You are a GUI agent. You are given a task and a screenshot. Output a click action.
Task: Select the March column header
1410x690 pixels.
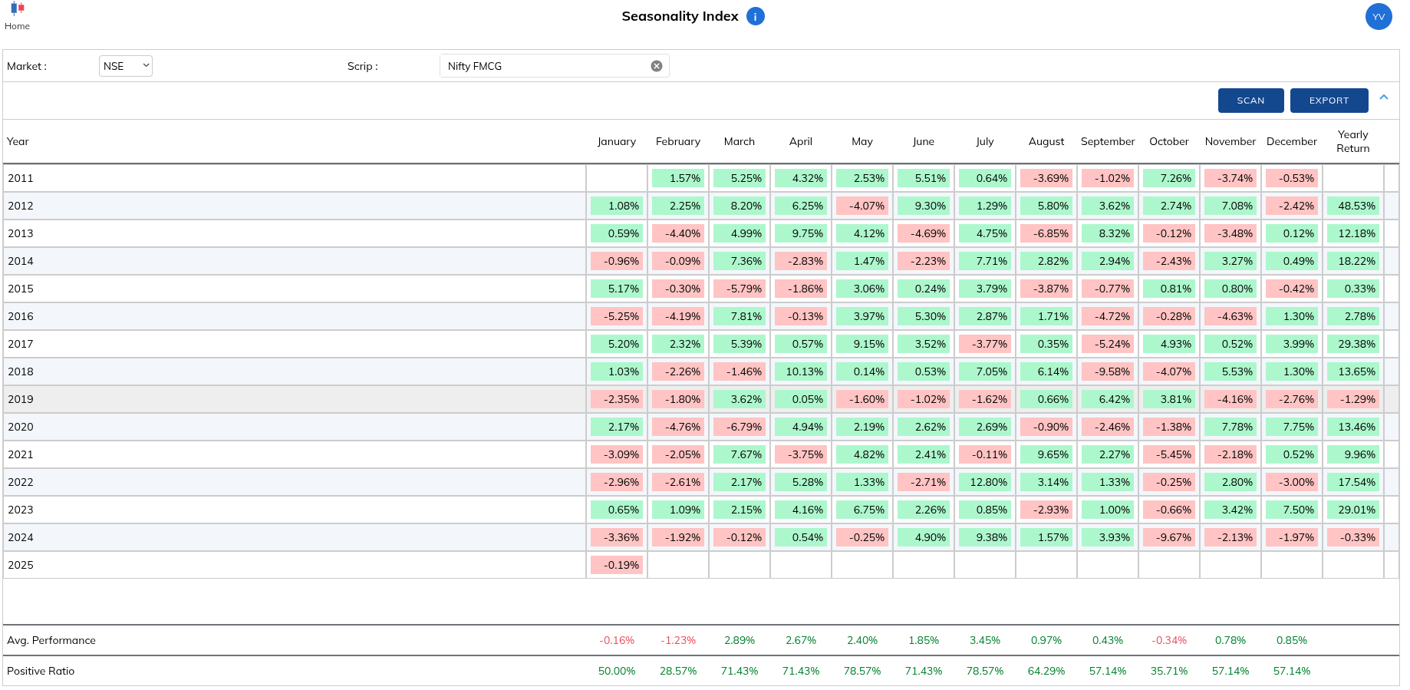tap(740, 141)
